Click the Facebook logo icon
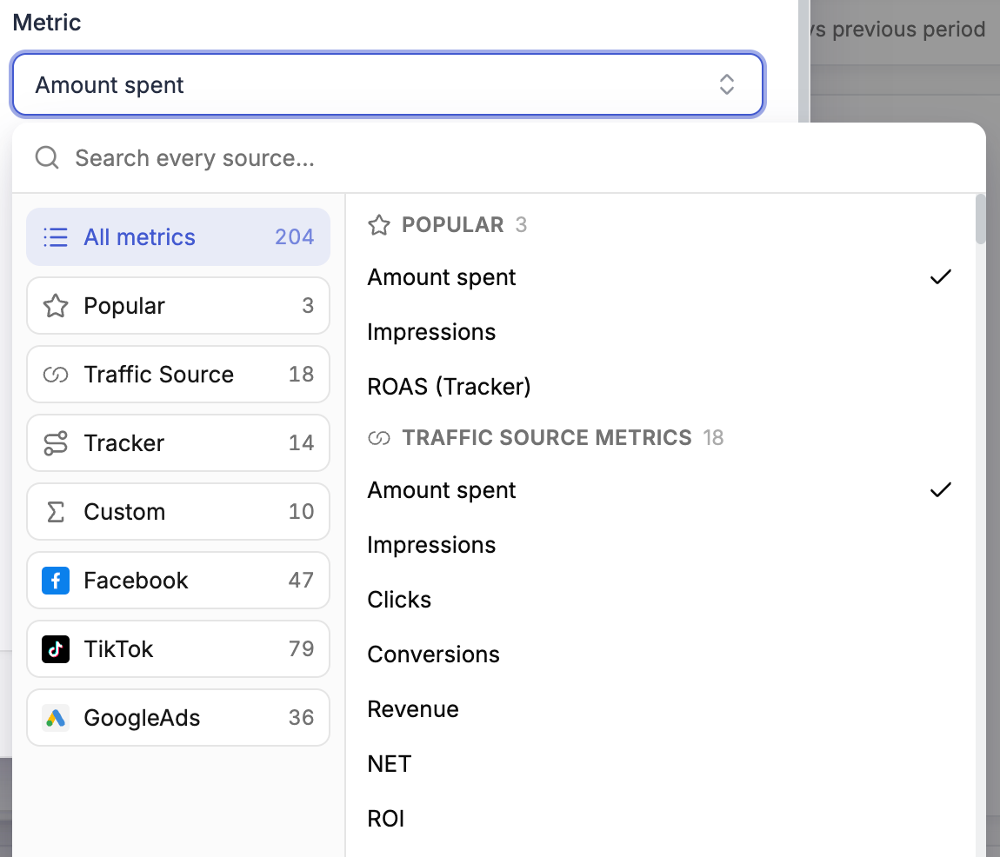This screenshot has height=857, width=1000. tap(56, 581)
